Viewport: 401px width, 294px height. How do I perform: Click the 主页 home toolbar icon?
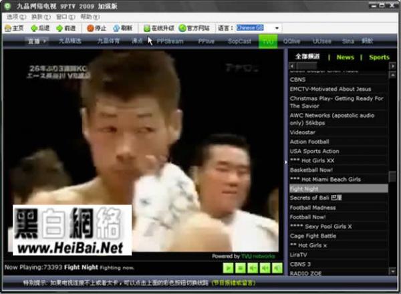(x=14, y=28)
